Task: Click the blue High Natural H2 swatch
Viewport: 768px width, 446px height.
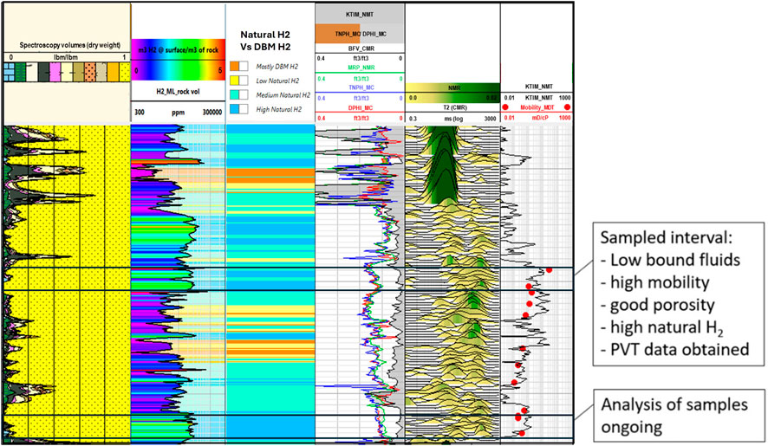Action: pyautogui.click(x=234, y=109)
